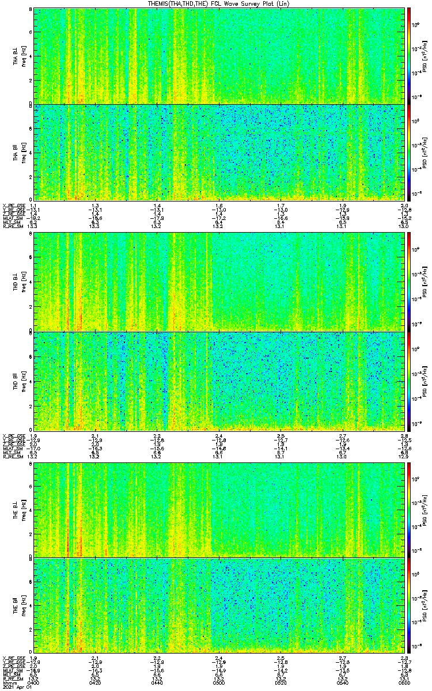Screen dimensions: 432x691
Task: Click the 0420 time tick label
Action: click(95, 682)
